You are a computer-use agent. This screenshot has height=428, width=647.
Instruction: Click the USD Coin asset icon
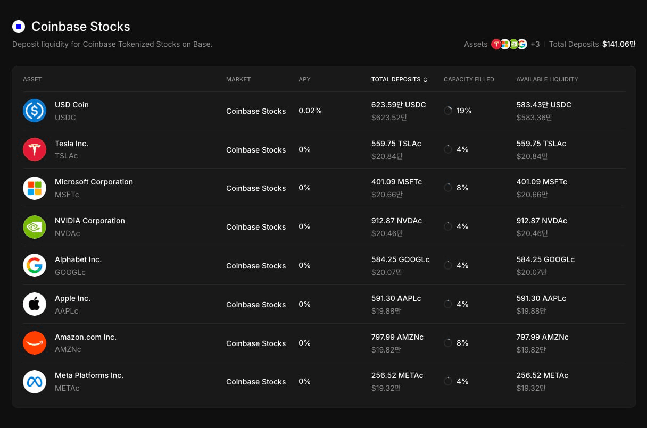point(35,111)
